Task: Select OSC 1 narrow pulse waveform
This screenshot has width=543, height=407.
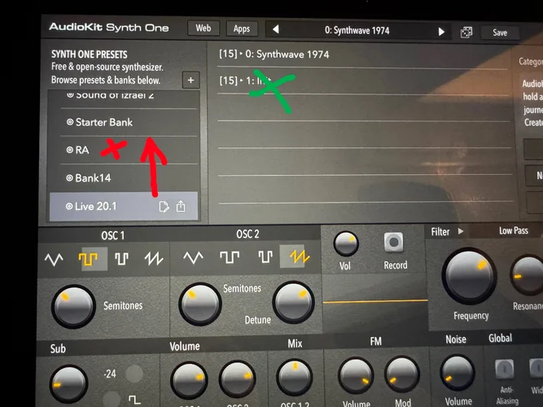Action: 121,259
